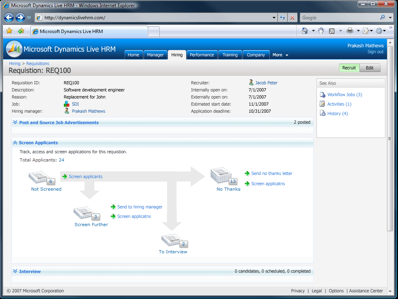Click the Privacy footer link
The image size is (398, 299).
pos(298,291)
